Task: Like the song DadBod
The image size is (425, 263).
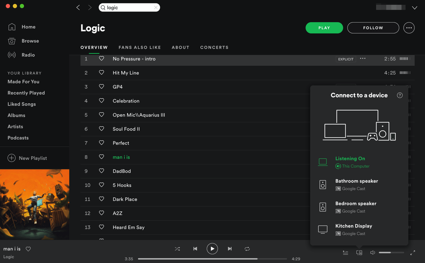Action: pos(101,171)
